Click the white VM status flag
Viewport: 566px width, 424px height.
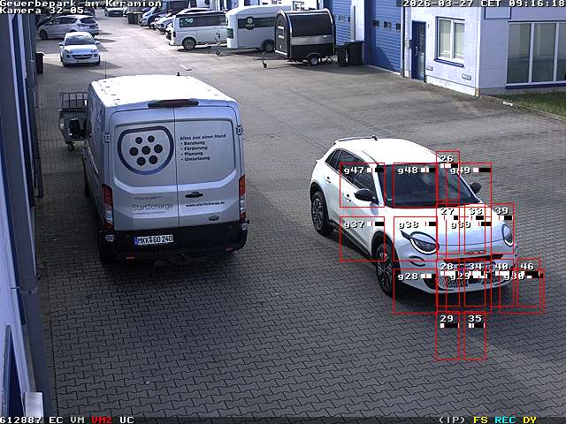77,420
